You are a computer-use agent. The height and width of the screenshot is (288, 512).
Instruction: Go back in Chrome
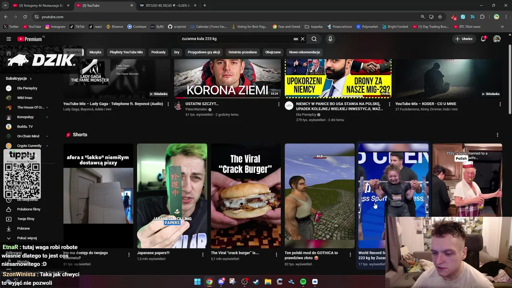pos(6,17)
